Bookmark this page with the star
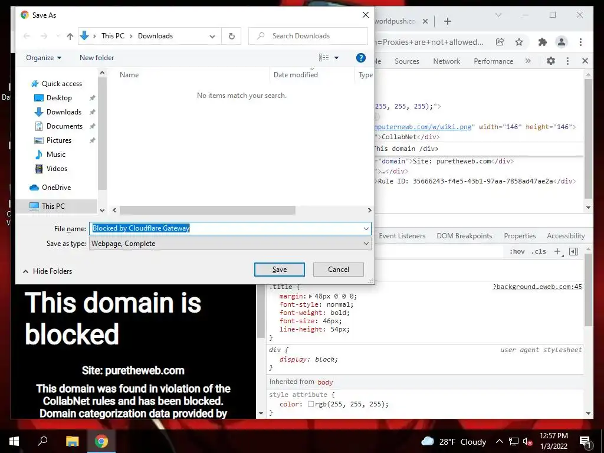604x453 pixels. (x=519, y=42)
